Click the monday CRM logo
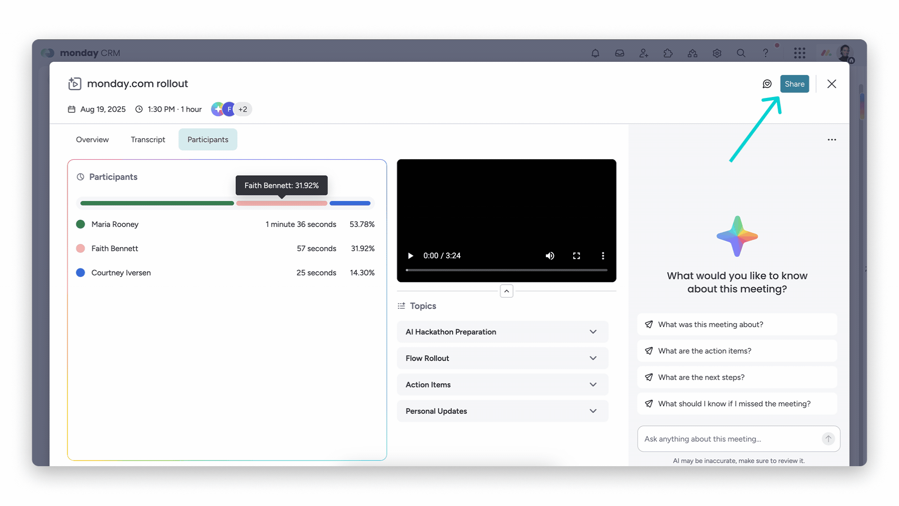The image size is (899, 506). tap(81, 53)
